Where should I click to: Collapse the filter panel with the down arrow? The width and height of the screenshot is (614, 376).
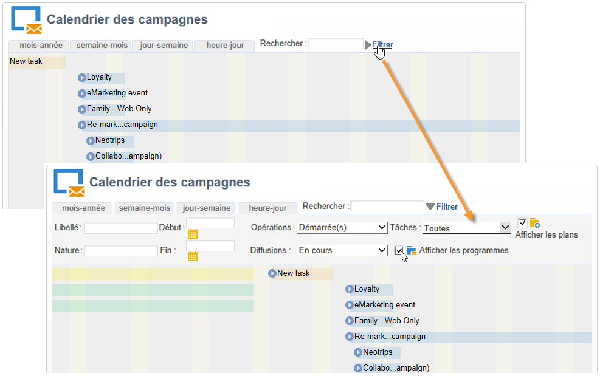point(430,207)
